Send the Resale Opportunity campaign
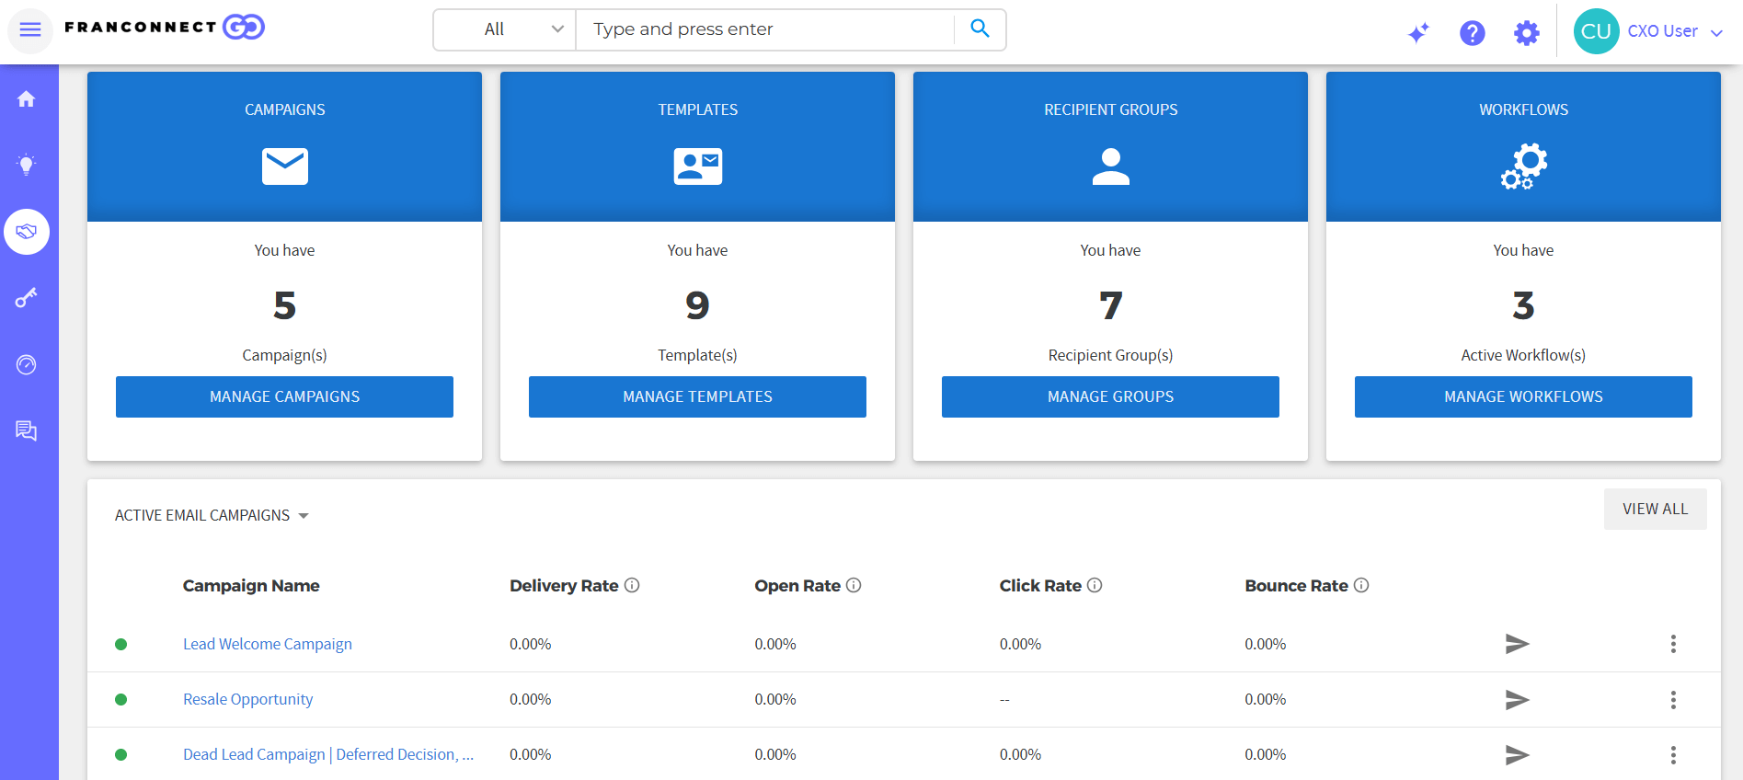 [x=1517, y=700]
